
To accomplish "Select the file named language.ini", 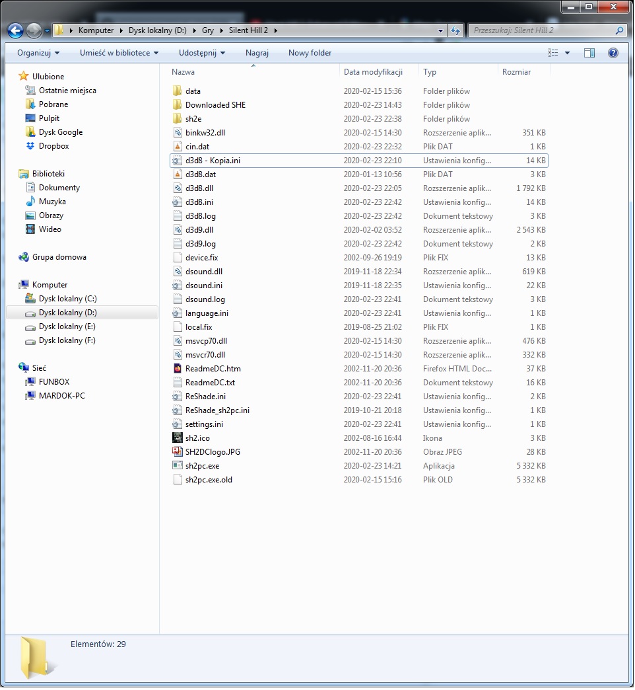I will [x=207, y=313].
